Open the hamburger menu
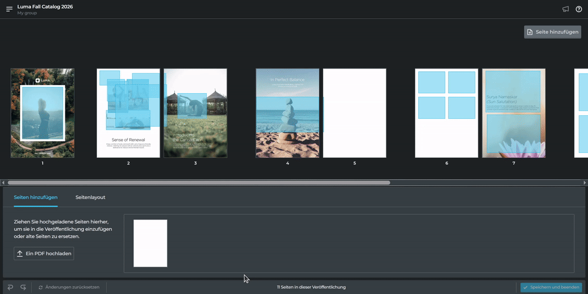 tap(9, 9)
